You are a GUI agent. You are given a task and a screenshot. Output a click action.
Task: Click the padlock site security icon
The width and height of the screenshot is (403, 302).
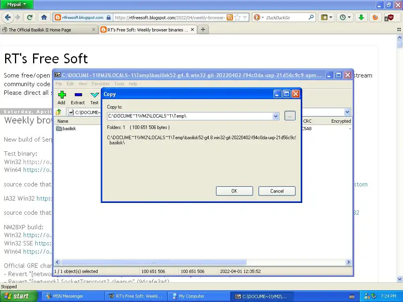(109, 17)
